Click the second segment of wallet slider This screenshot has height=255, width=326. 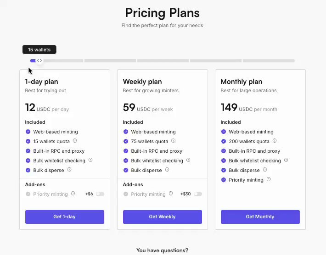click(110, 61)
